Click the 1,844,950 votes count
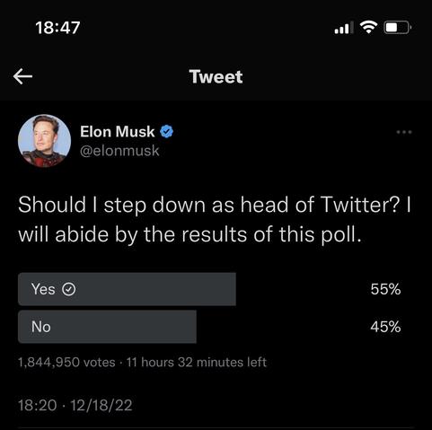The height and width of the screenshot is (430, 432). (66, 363)
